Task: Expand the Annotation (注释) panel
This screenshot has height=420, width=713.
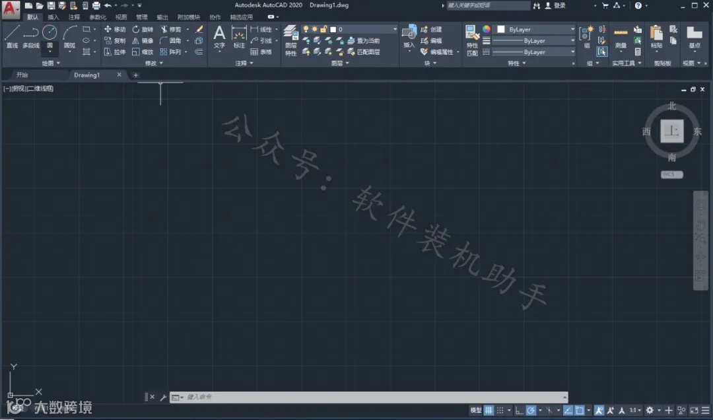Action: click(x=244, y=63)
